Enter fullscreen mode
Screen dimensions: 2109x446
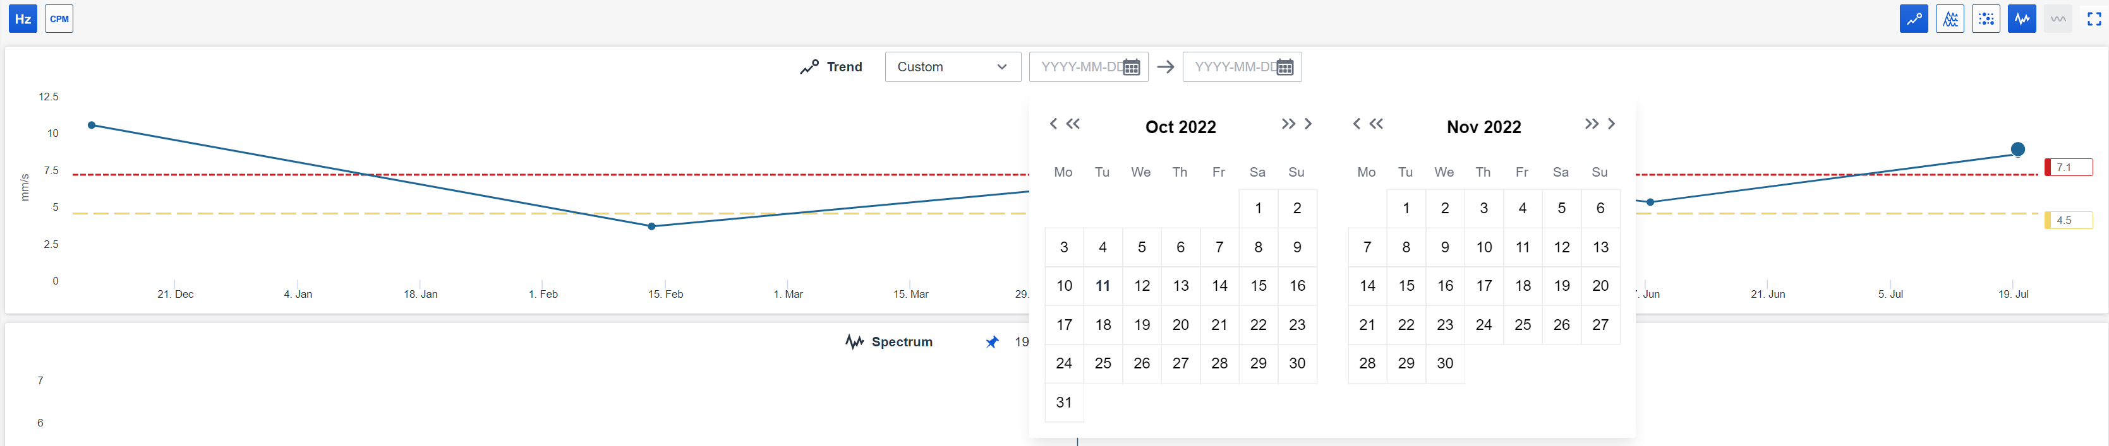(2093, 19)
